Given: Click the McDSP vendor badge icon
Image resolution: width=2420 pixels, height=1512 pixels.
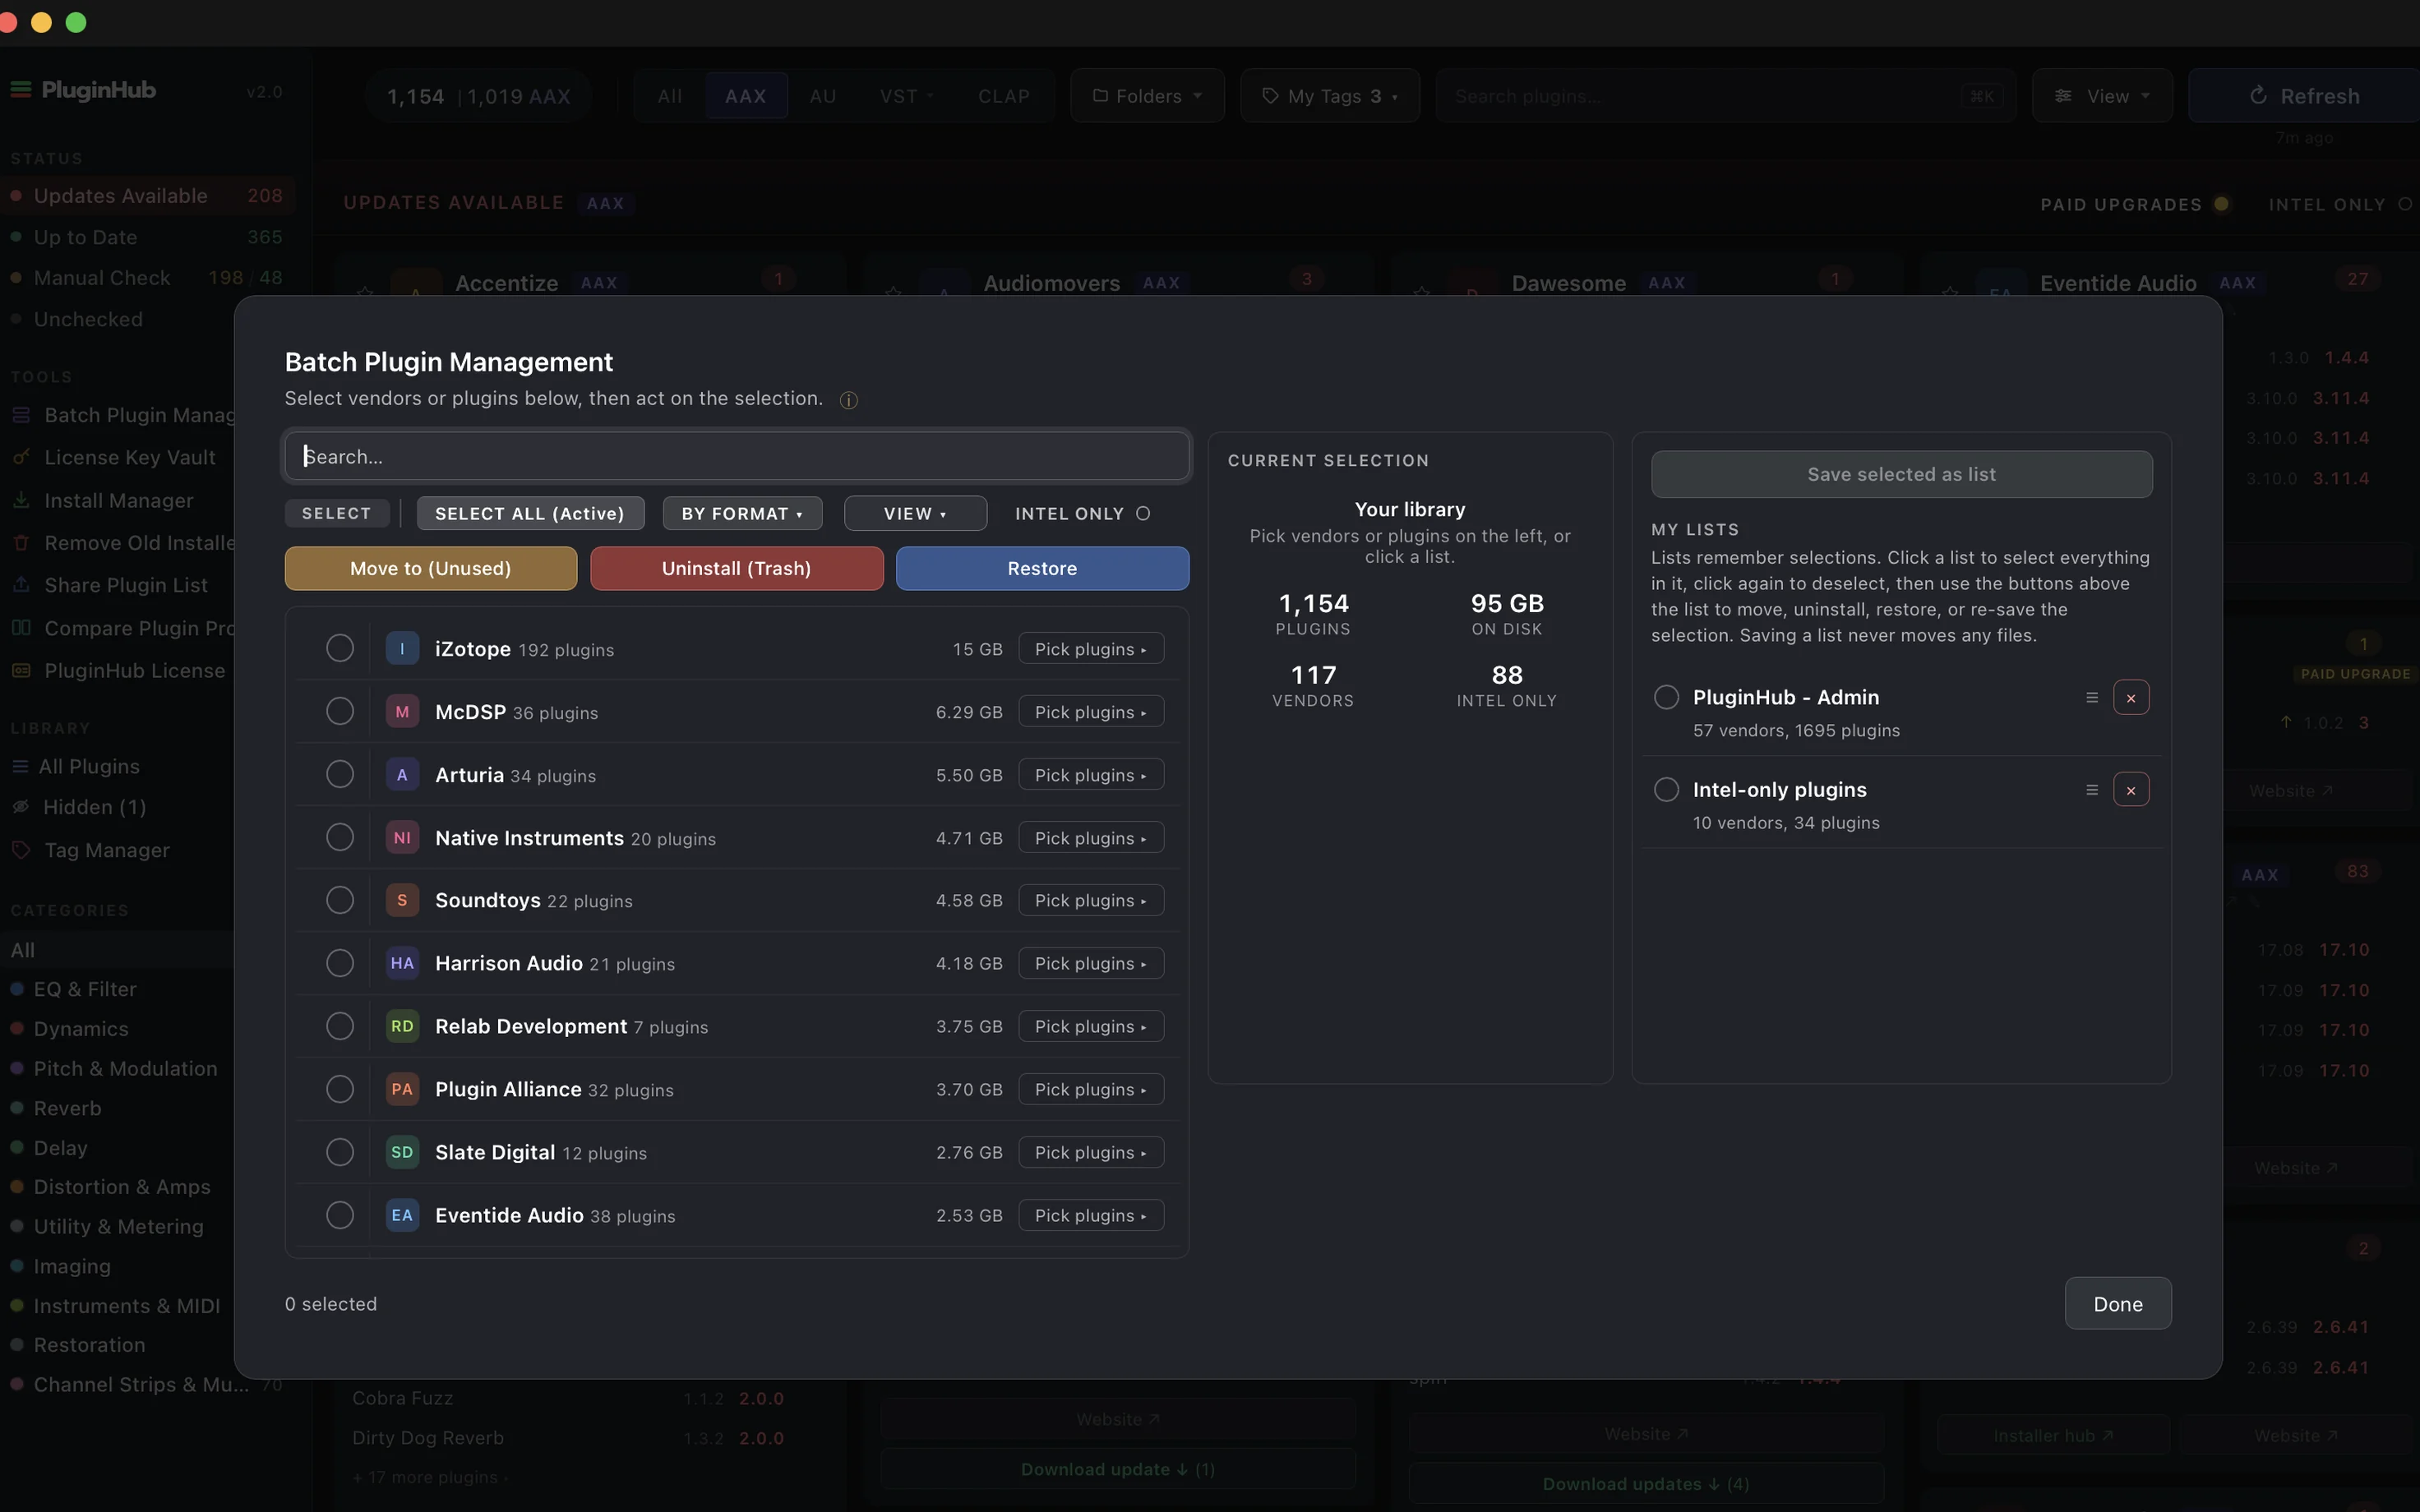Looking at the screenshot, I should [402, 712].
